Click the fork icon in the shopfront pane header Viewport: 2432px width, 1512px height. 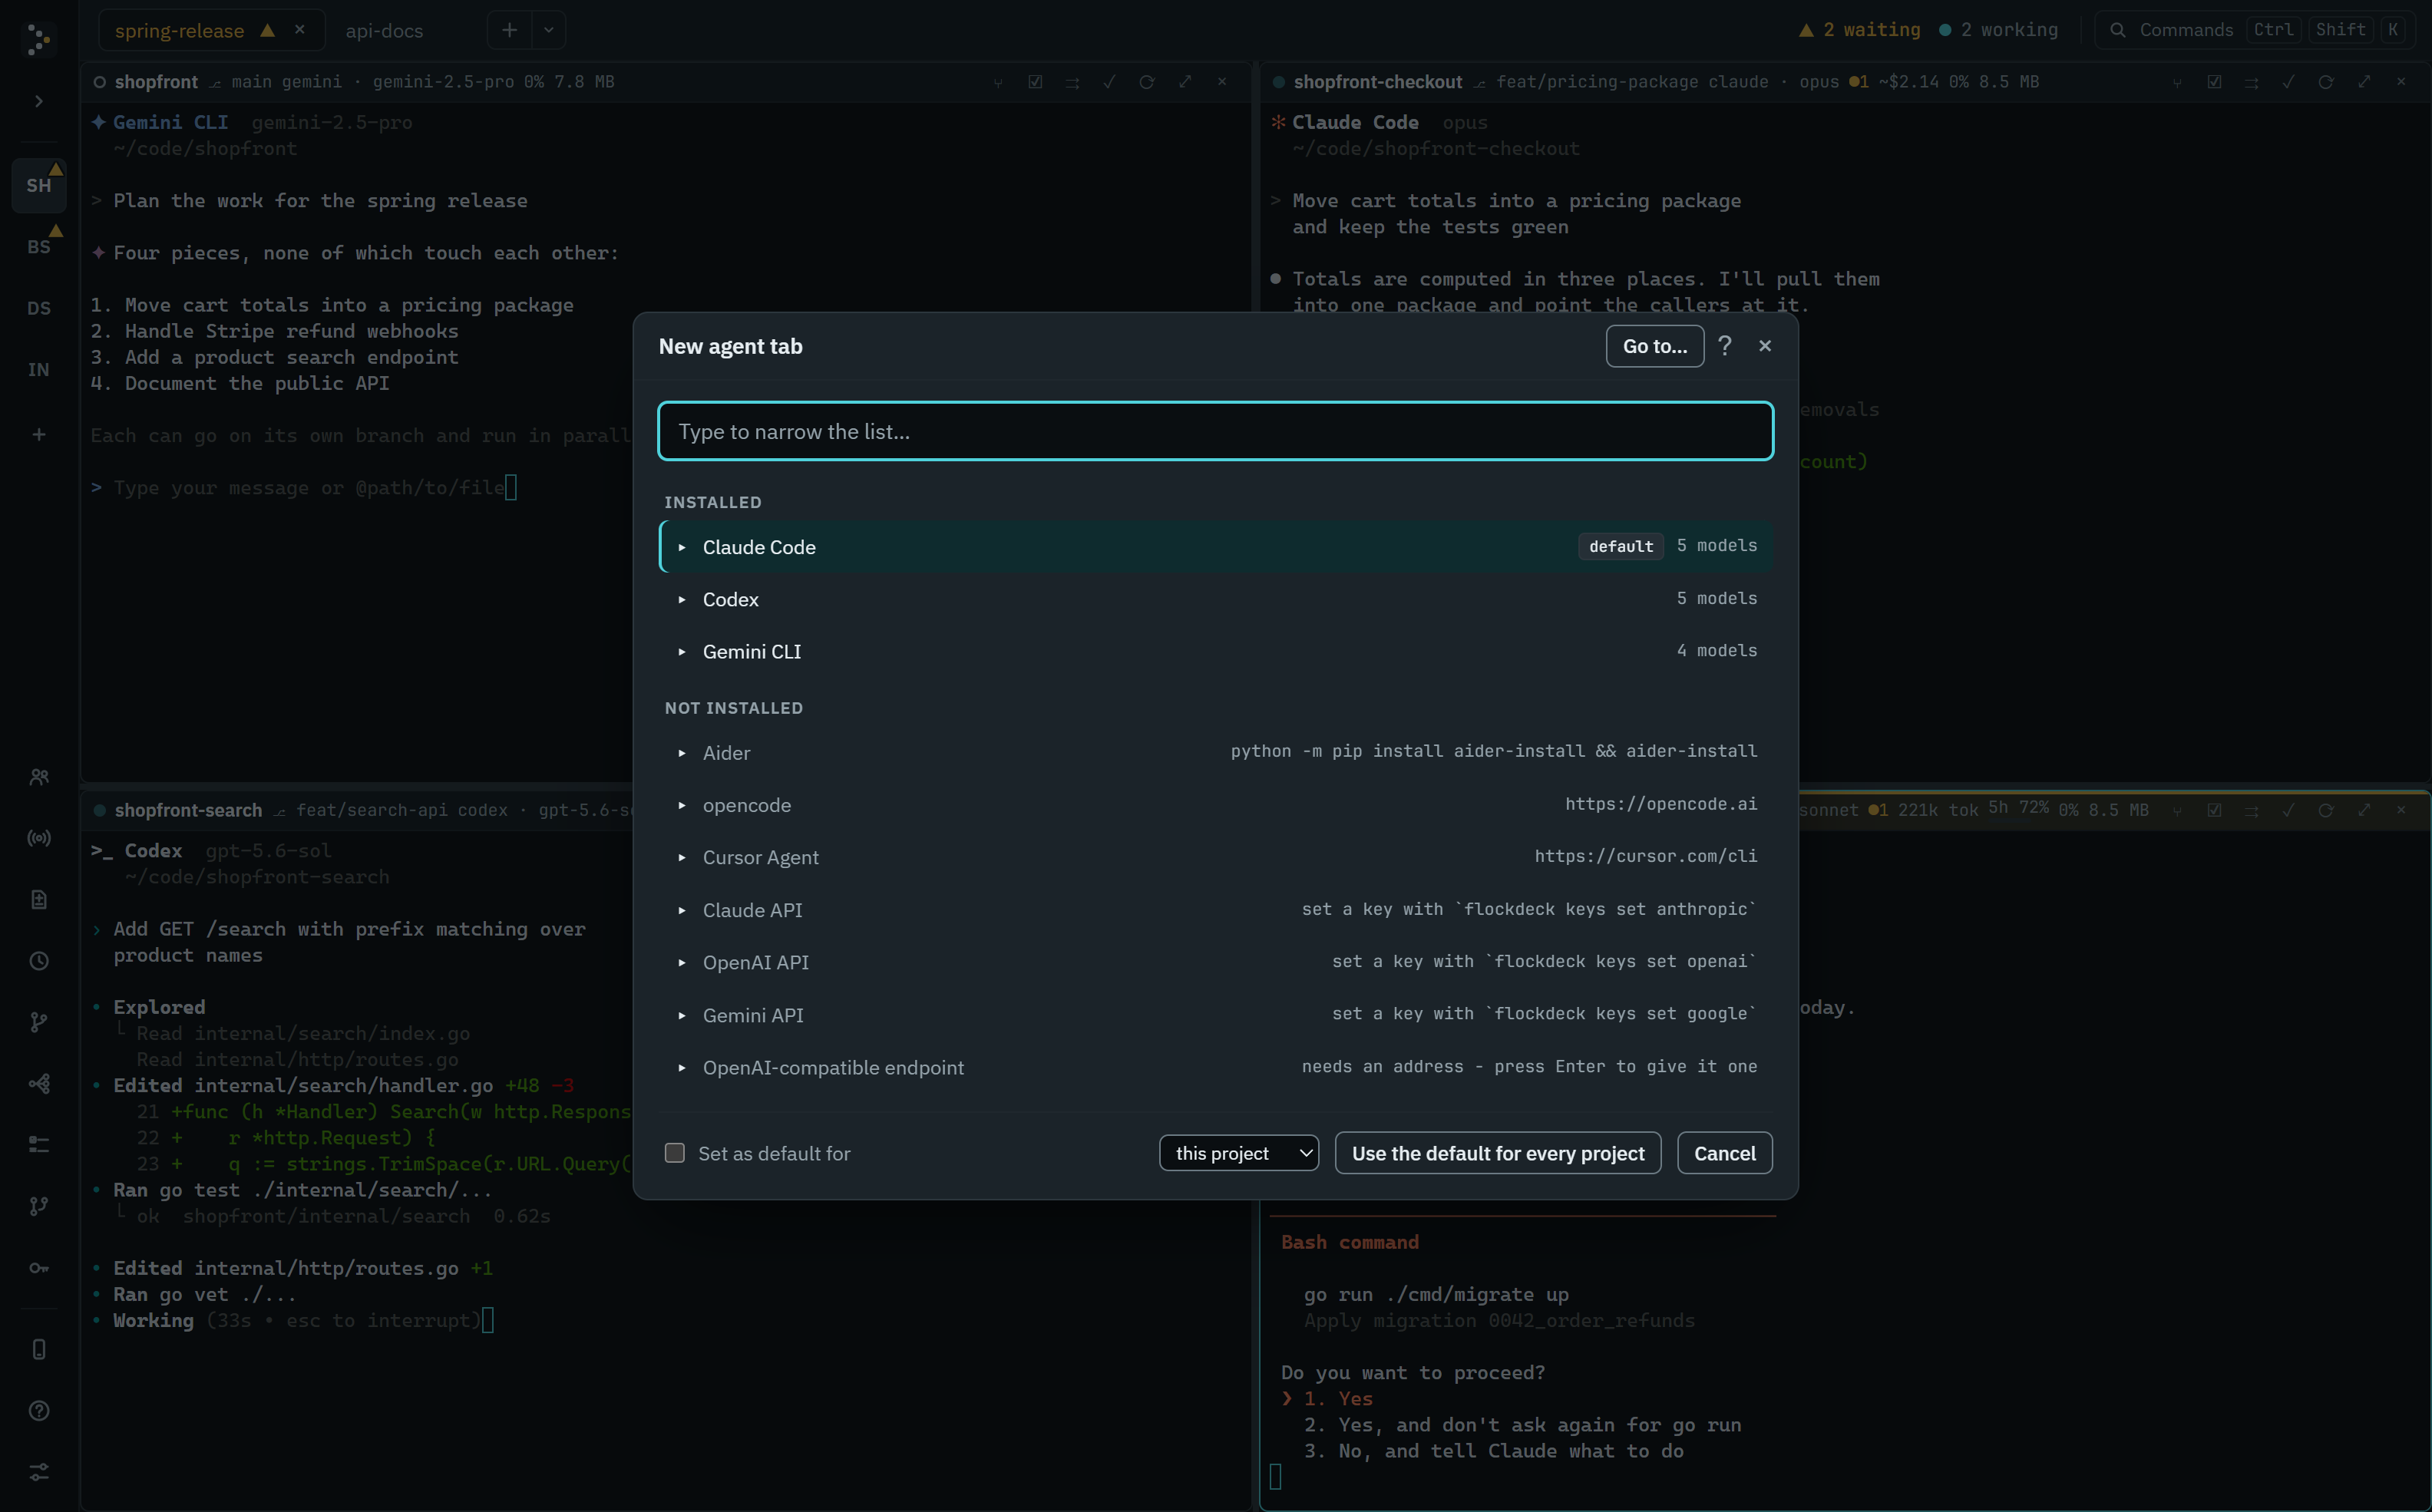[998, 82]
